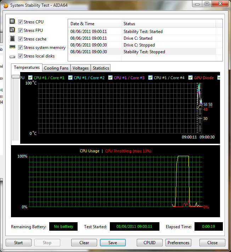Click the RAM module icon beside Stress system memory
231x252 pixels.
[x=12, y=47]
